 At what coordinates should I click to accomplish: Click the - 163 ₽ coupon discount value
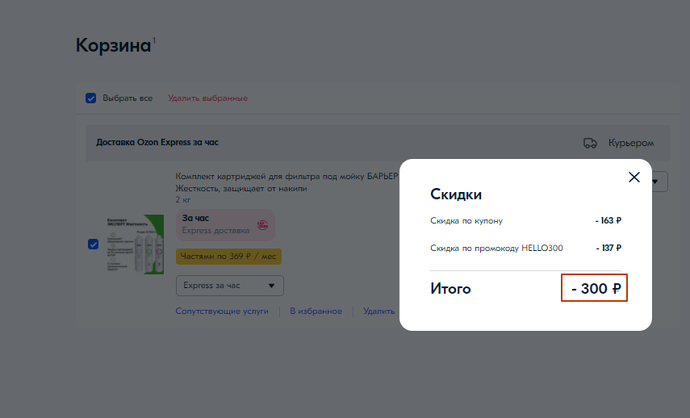[608, 220]
